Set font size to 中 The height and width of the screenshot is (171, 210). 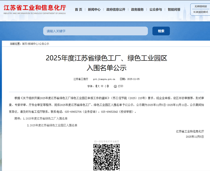point(102,86)
